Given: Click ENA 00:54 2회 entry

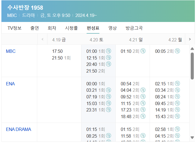Looking at the screenshot, I should tap(130, 84).
